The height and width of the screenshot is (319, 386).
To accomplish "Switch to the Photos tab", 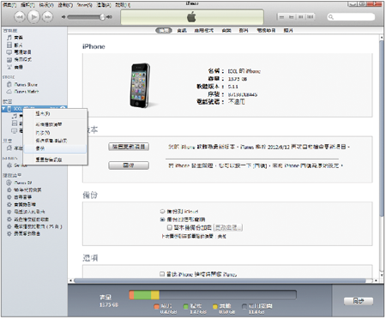I will tap(288, 30).
